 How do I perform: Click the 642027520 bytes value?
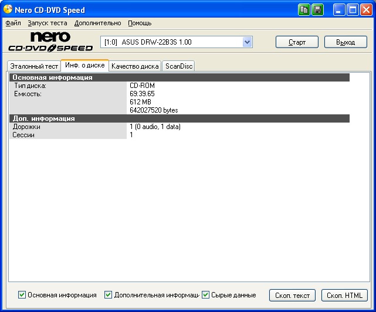(154, 110)
